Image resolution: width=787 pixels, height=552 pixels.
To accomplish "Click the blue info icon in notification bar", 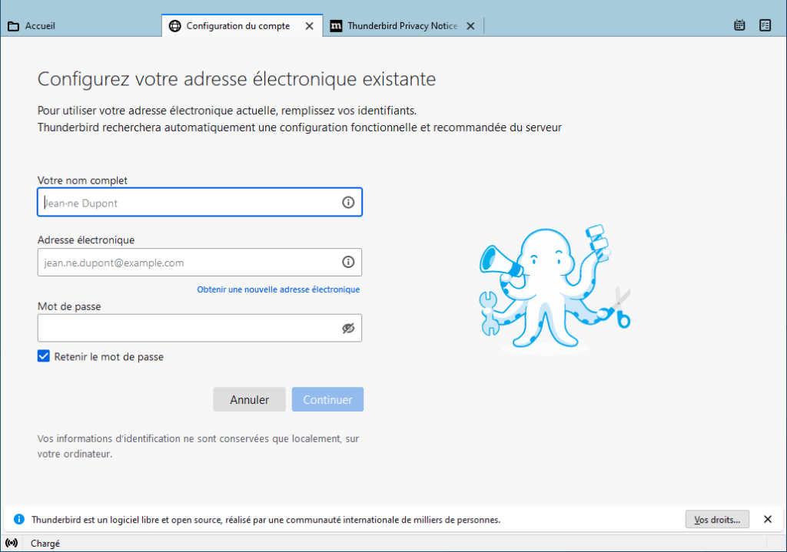I will (x=18, y=519).
